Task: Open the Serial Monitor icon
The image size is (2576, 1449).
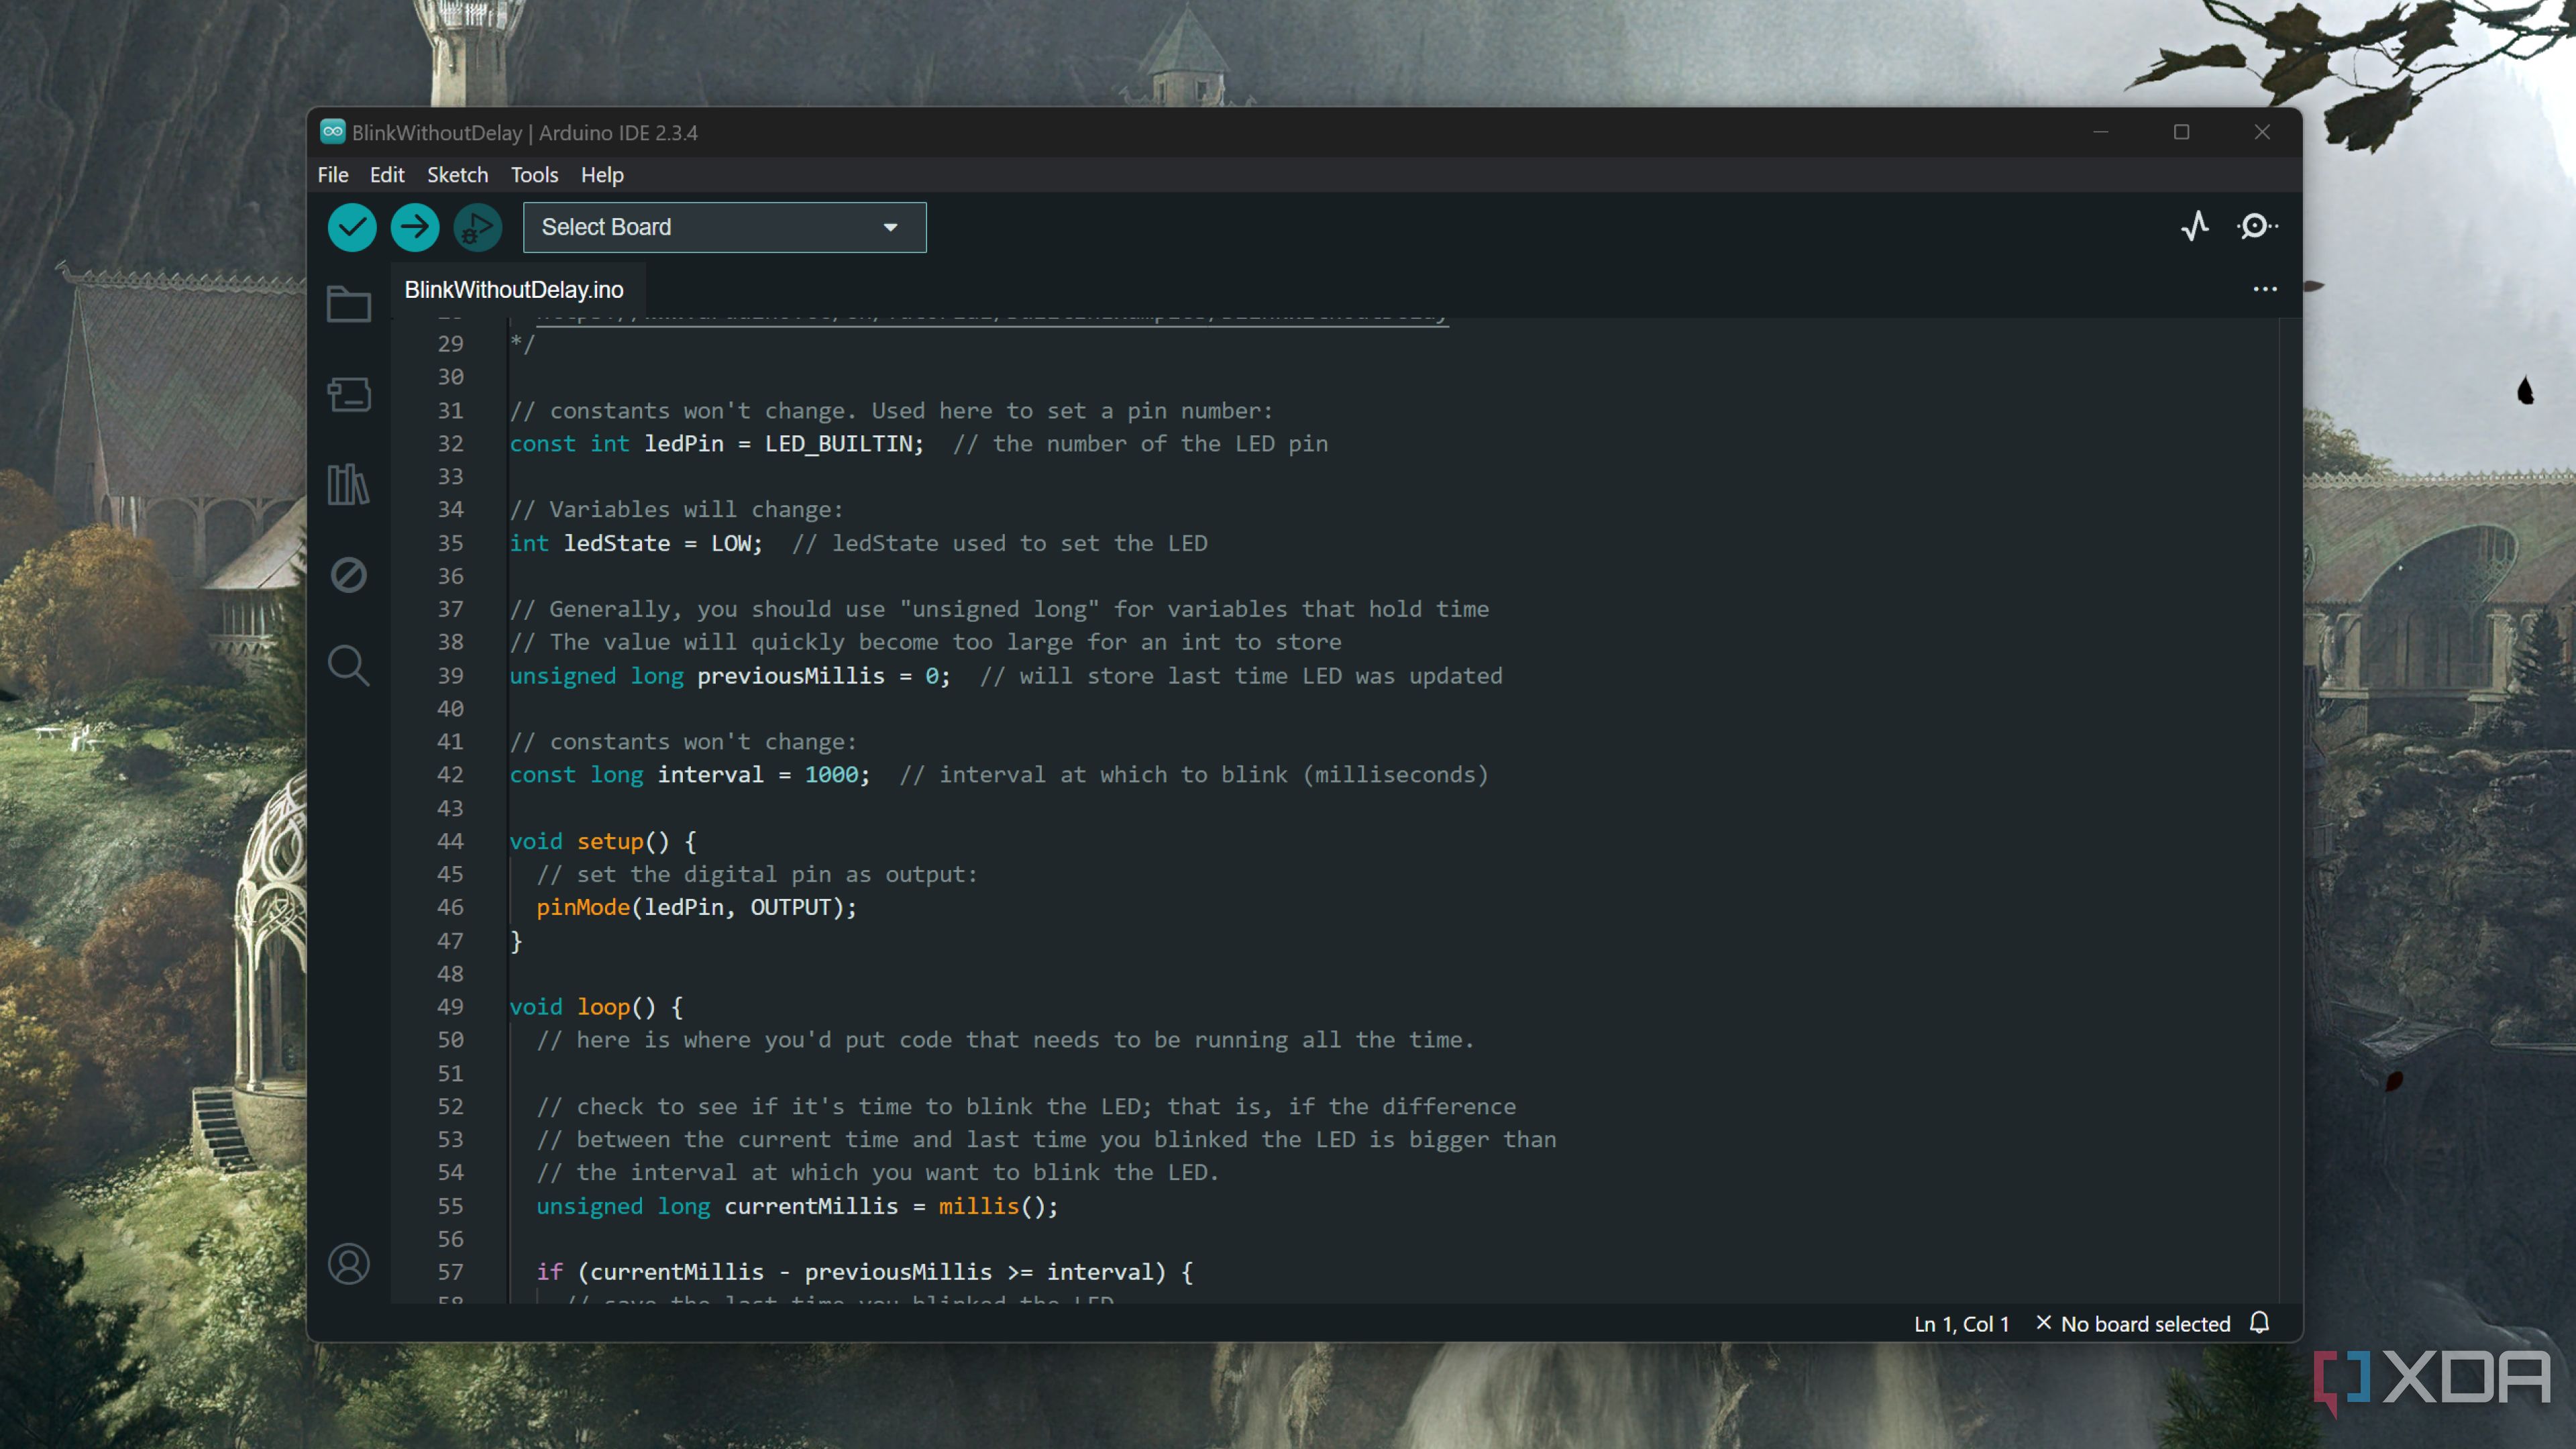Action: pos(2257,227)
